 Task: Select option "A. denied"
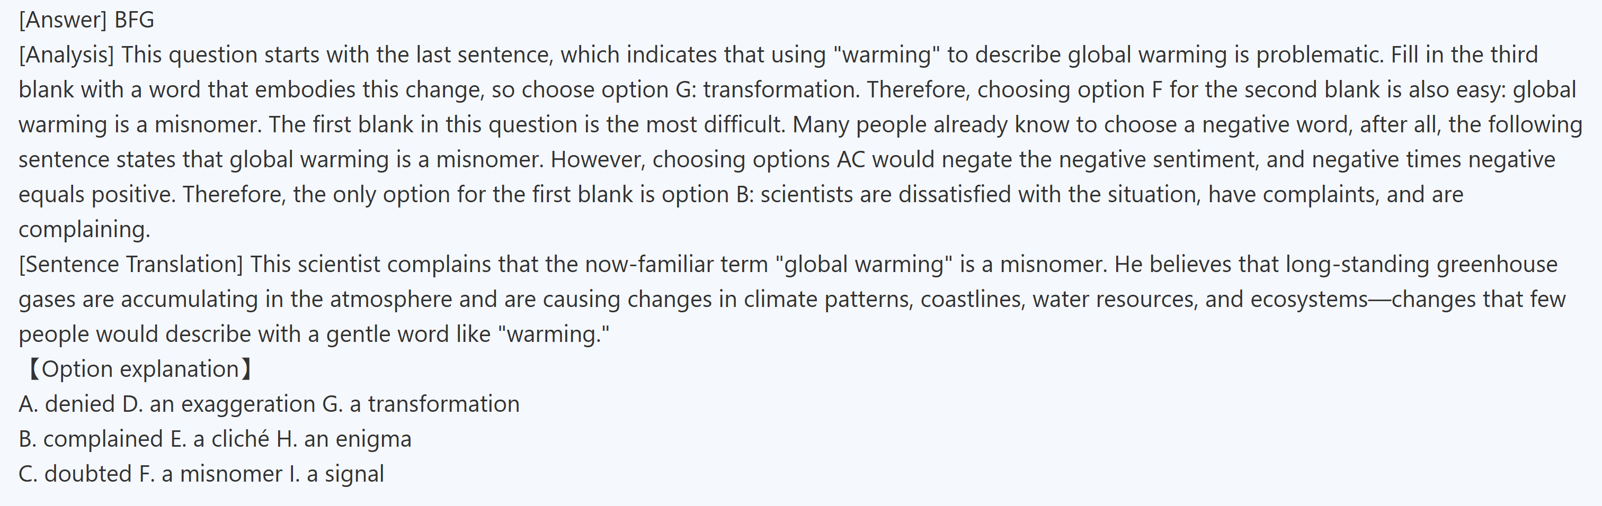coord(67,404)
